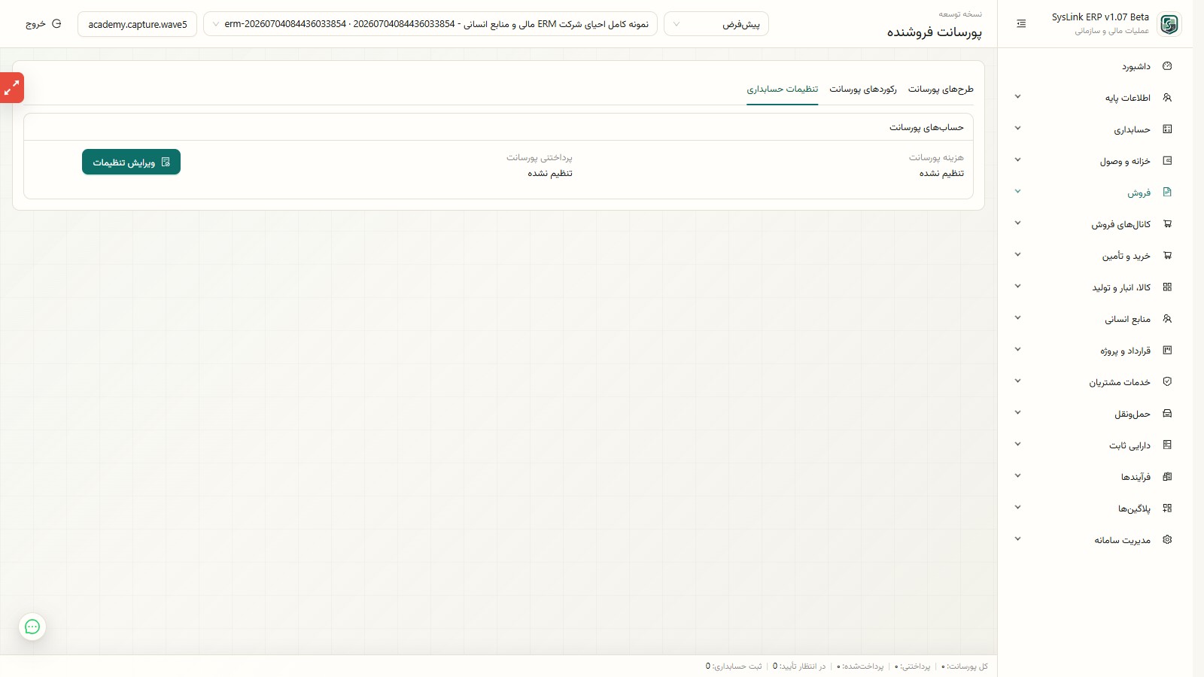The height and width of the screenshot is (677, 1204).
Task: Click ویرایش تنظیمات button
Action: coord(131,162)
